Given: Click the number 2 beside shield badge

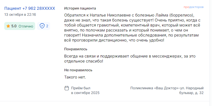Looking at the screenshot, I should pos(47,26).
